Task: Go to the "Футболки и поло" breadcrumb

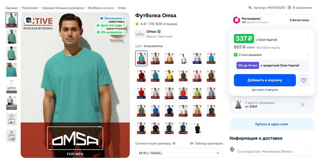Action: (x=101, y=8)
